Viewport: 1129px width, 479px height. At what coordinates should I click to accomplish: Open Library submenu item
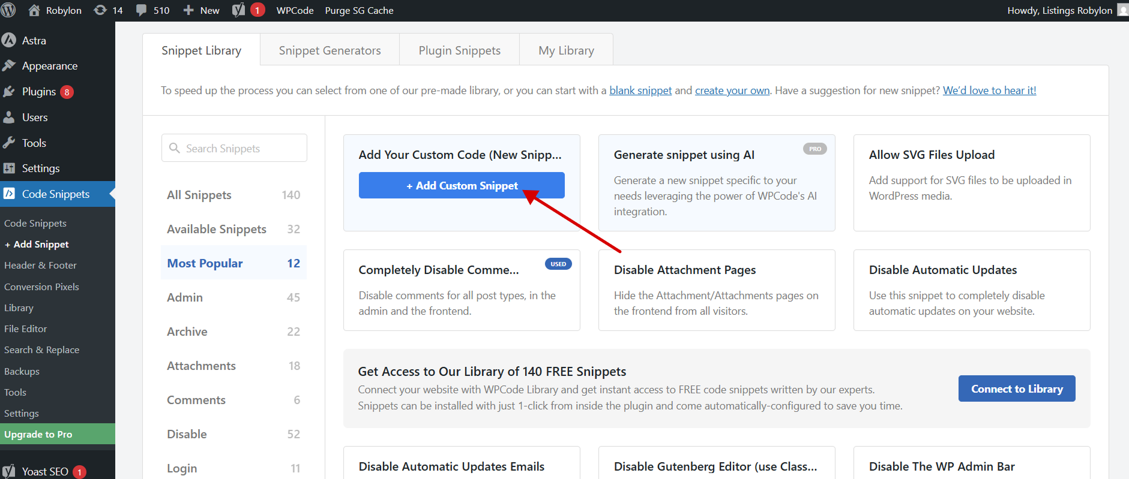(19, 308)
